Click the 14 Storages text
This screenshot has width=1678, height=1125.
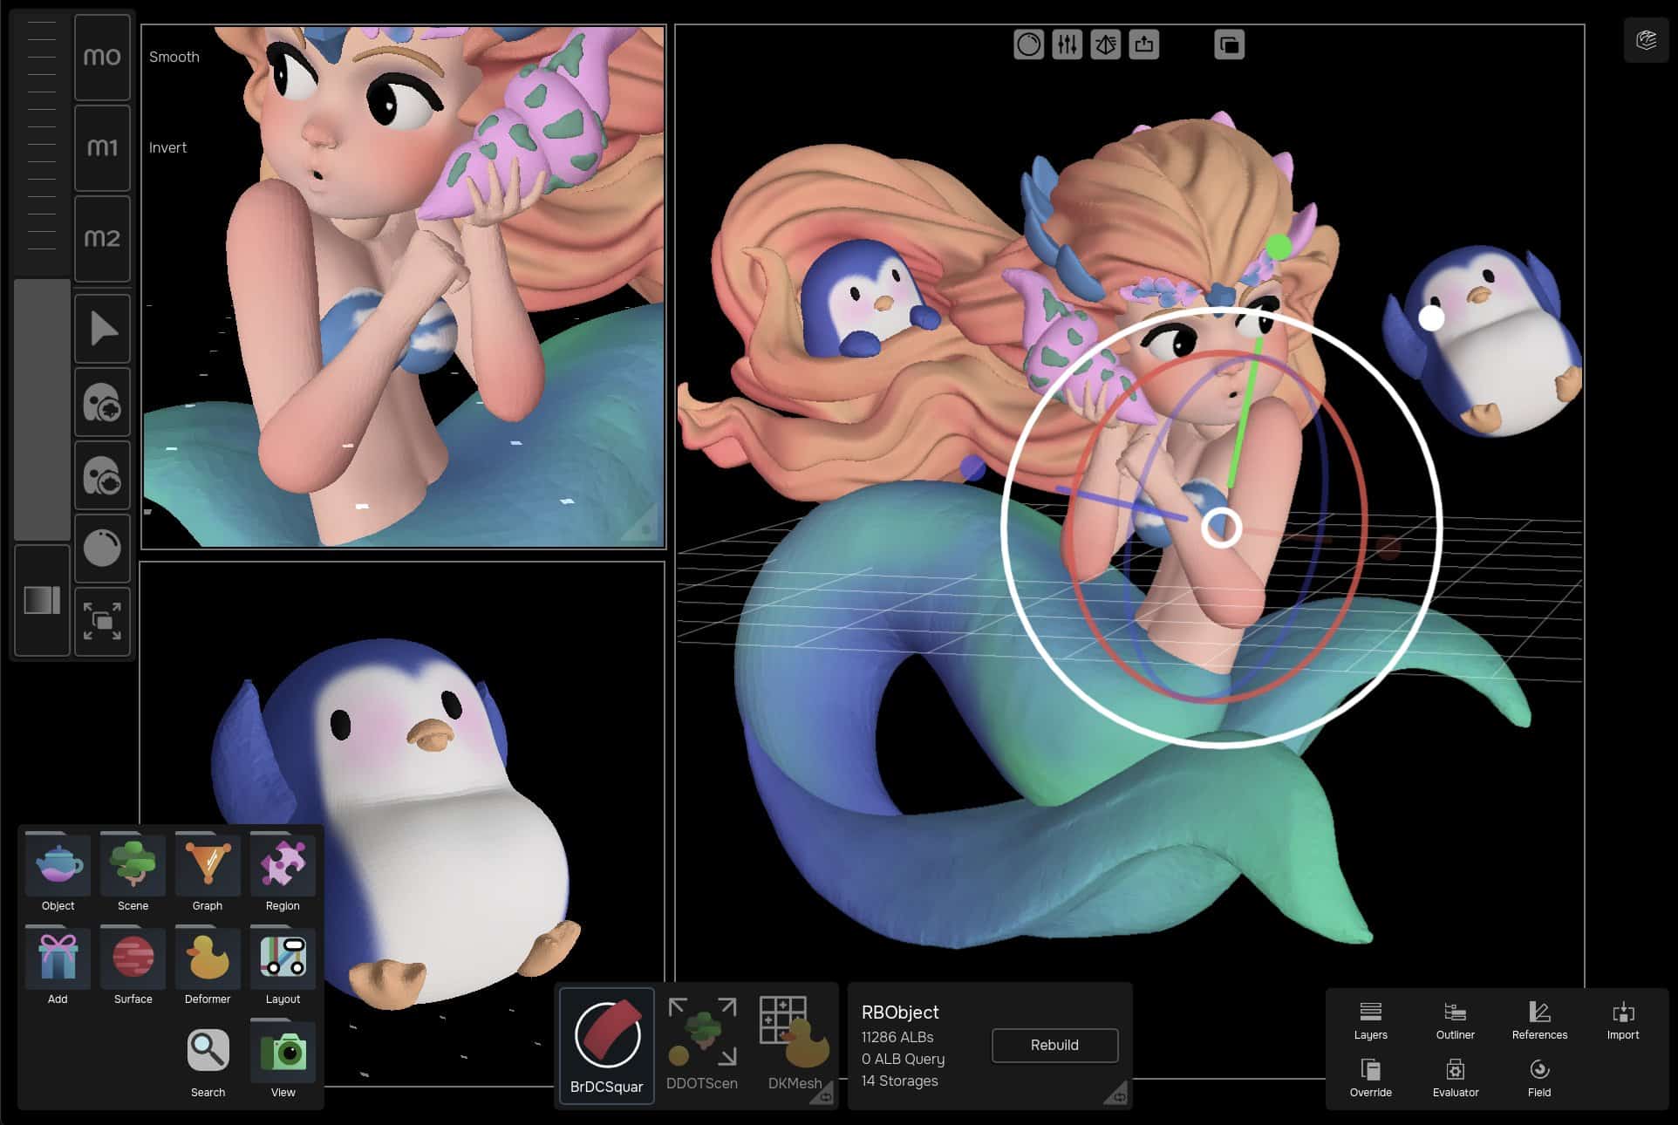900,1081
